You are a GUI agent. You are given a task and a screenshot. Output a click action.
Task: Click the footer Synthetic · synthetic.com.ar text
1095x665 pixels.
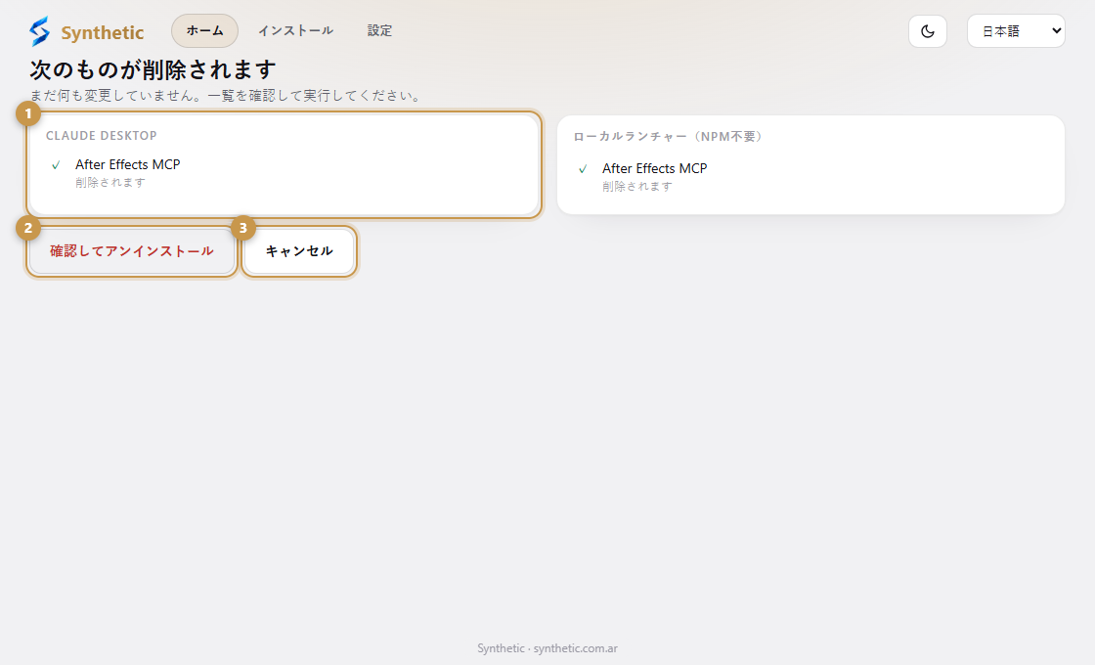pos(547,648)
